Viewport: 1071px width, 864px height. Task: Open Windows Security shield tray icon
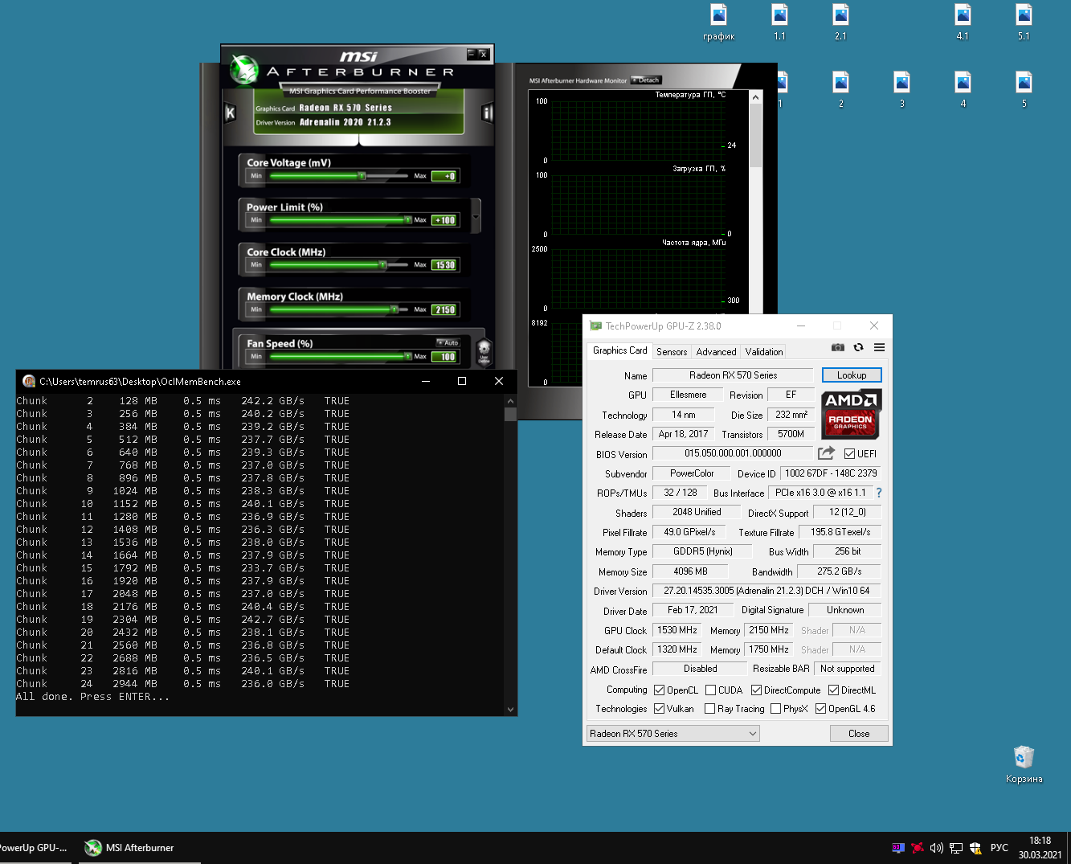coord(975,848)
